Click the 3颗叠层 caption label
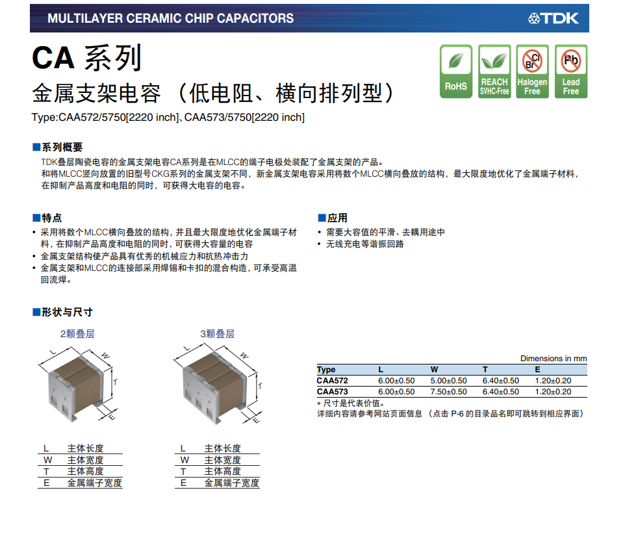Viewport: 625px width, 536px height. click(217, 334)
